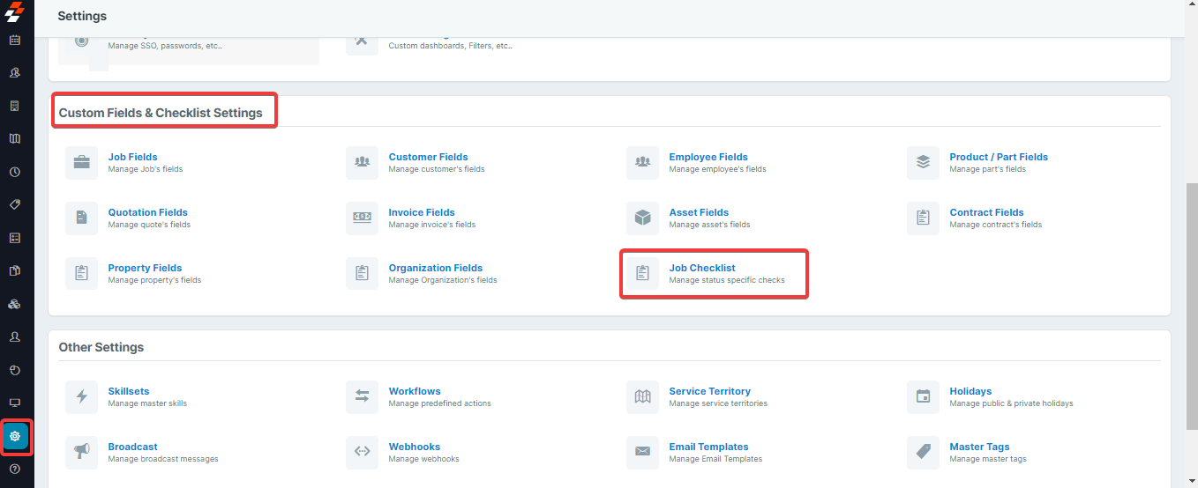Open the Job Checklist settings
Image resolution: width=1198 pixels, height=488 pixels.
point(701,268)
